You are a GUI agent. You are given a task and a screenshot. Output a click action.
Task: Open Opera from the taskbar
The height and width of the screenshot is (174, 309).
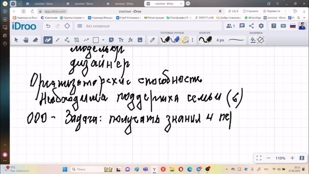pos(181,169)
